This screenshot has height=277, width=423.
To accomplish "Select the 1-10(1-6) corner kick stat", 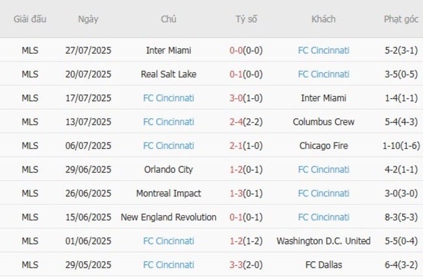I will click(x=401, y=146).
